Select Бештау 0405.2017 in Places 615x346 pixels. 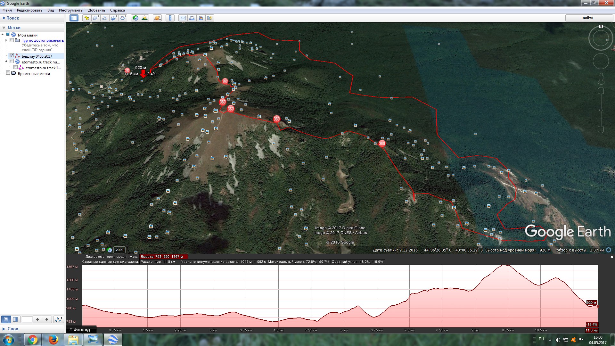click(37, 56)
